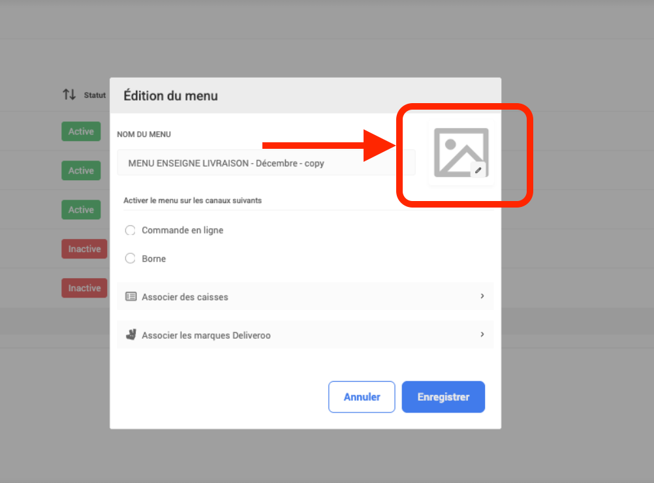Open the Associer des caisses label

[x=185, y=297]
